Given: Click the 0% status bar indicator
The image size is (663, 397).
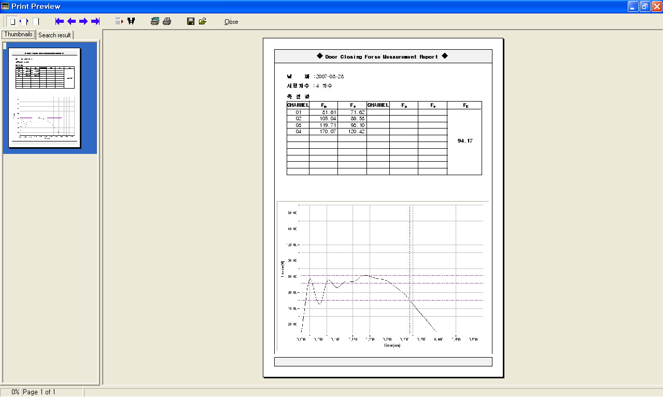Looking at the screenshot, I should tap(15, 392).
